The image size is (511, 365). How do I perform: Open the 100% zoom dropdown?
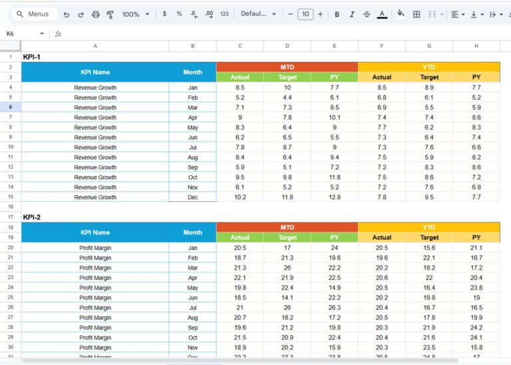136,15
